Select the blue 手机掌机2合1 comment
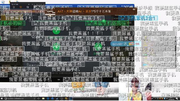 (x=138, y=18)
